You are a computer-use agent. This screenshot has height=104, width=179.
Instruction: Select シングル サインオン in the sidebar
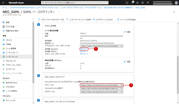coord(16,57)
